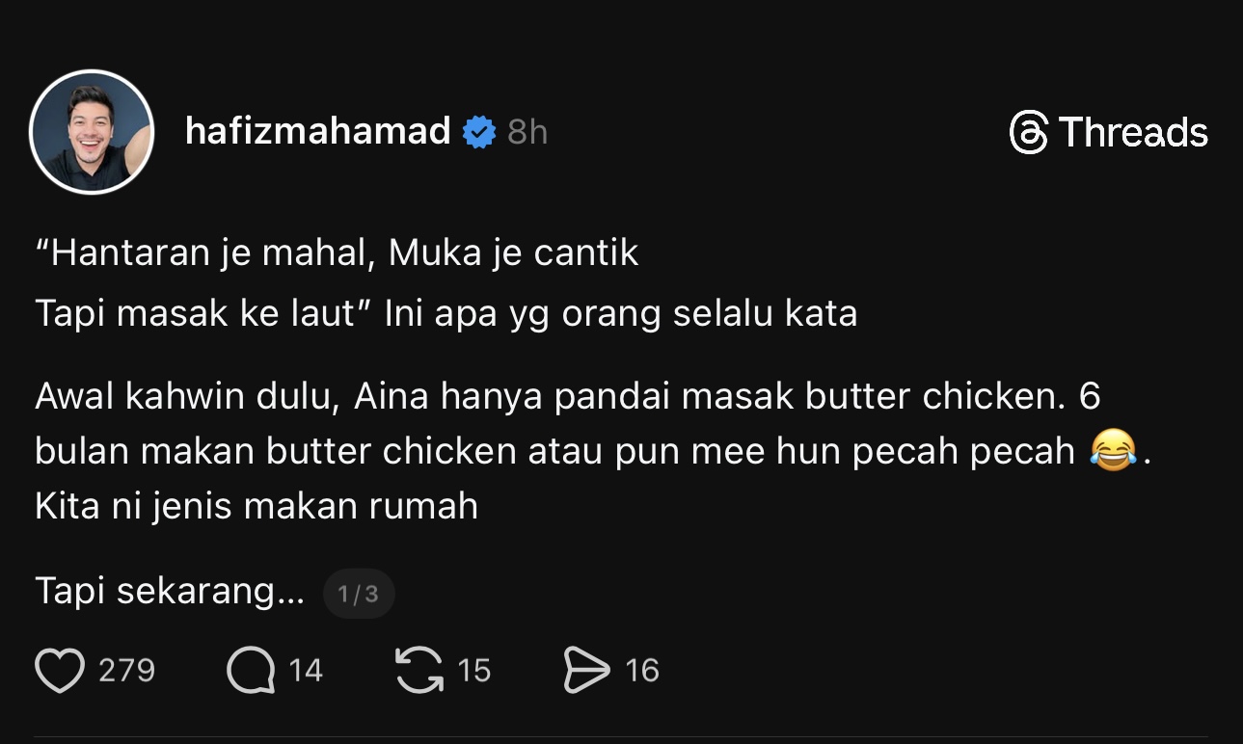1243x744 pixels.
Task: Like the post with the heart icon
Action: pos(59,671)
